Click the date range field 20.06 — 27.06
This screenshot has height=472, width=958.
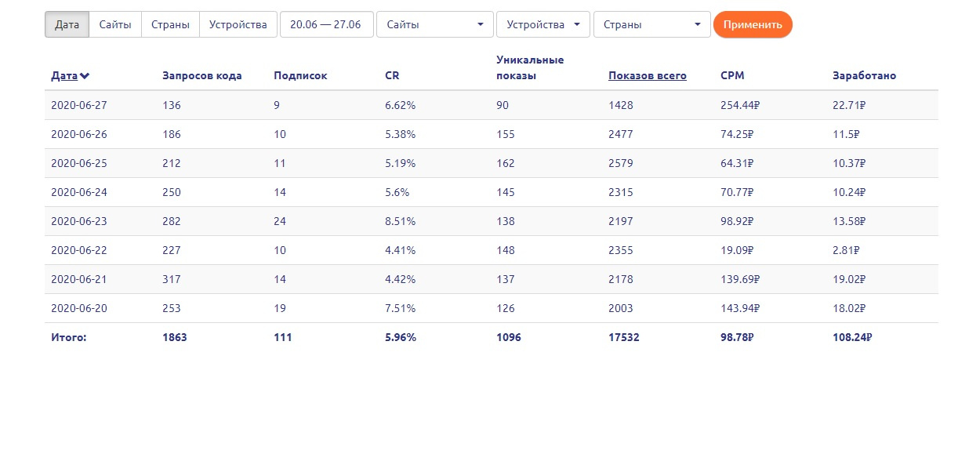326,24
